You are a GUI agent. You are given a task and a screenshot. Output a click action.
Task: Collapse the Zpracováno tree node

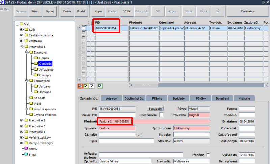click(x=27, y=81)
